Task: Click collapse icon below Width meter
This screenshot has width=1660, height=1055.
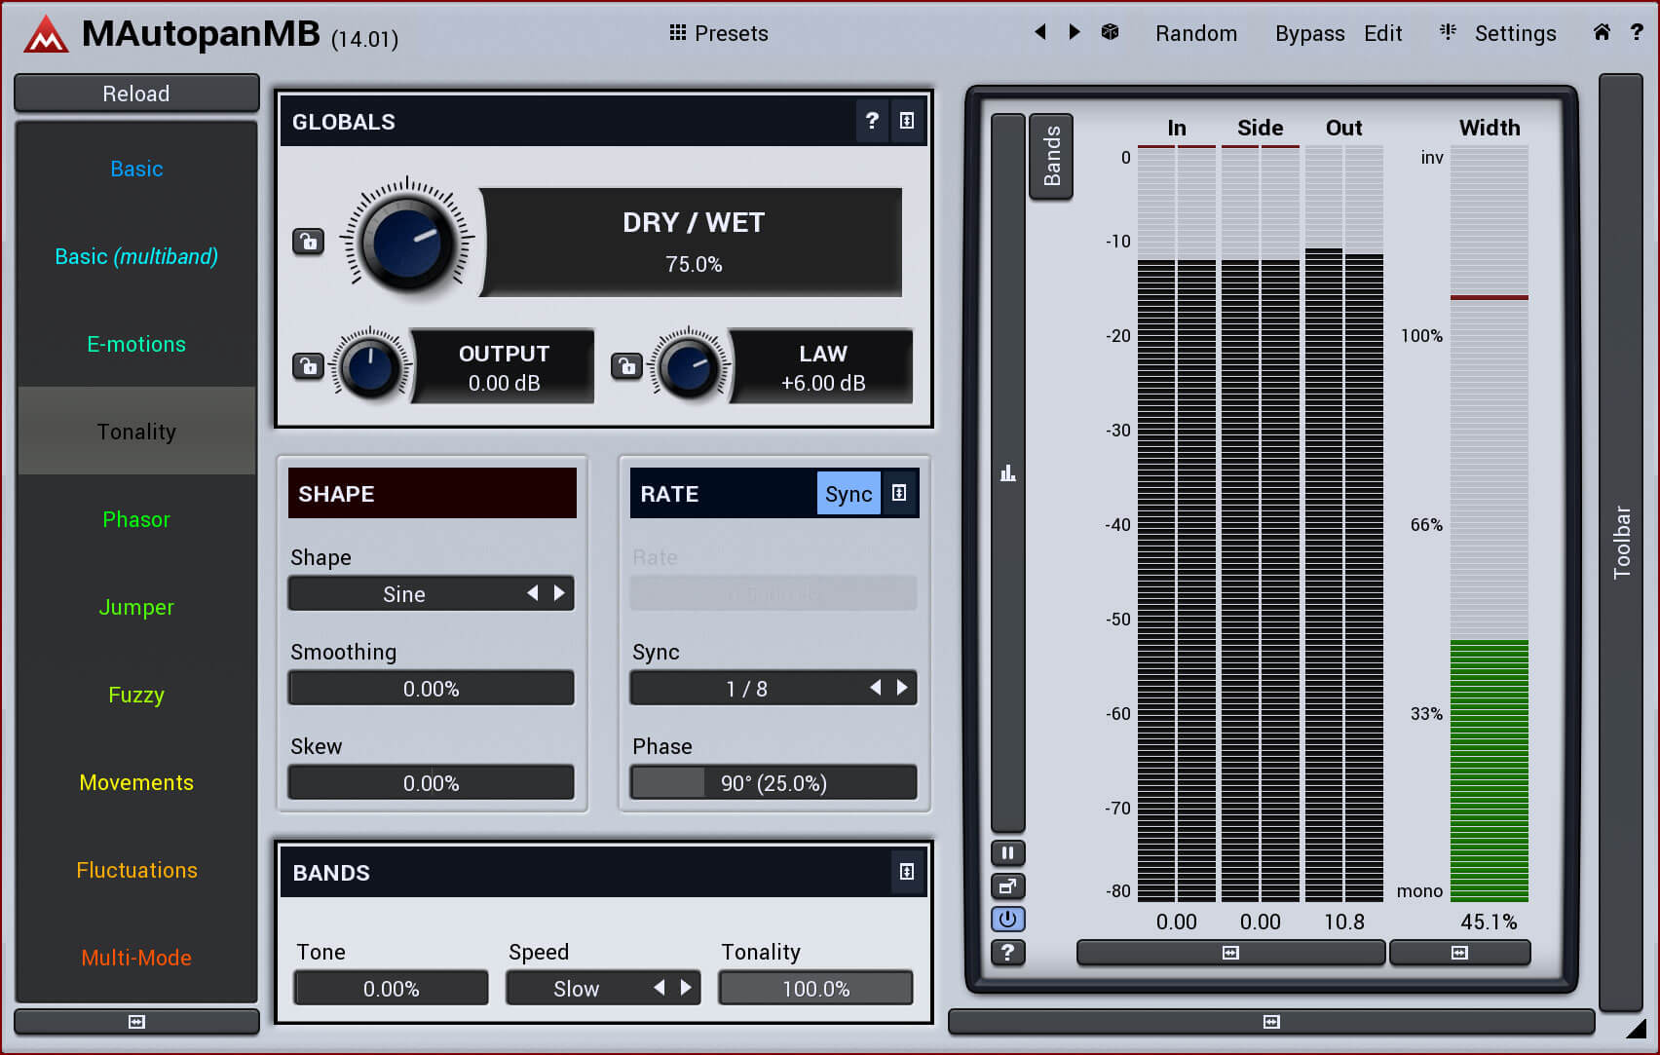Action: click(1459, 953)
